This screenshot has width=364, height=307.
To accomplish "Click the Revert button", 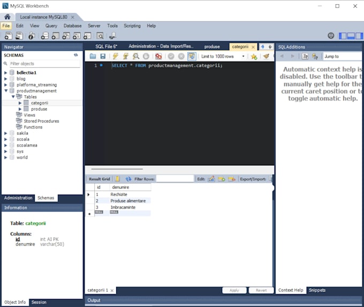I will (261, 290).
